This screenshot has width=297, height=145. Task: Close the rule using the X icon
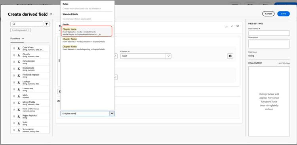(x=238, y=26)
